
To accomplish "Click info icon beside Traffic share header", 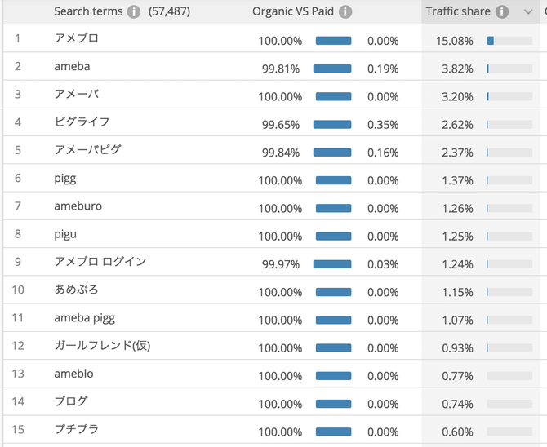I will (x=502, y=12).
